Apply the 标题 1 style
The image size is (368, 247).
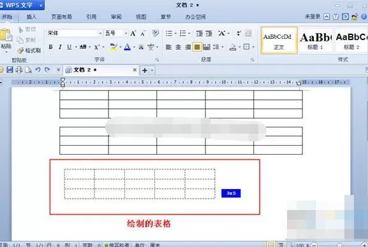pyautogui.click(x=315, y=40)
